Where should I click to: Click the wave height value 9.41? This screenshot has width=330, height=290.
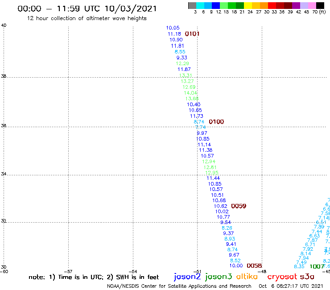coord(231,244)
